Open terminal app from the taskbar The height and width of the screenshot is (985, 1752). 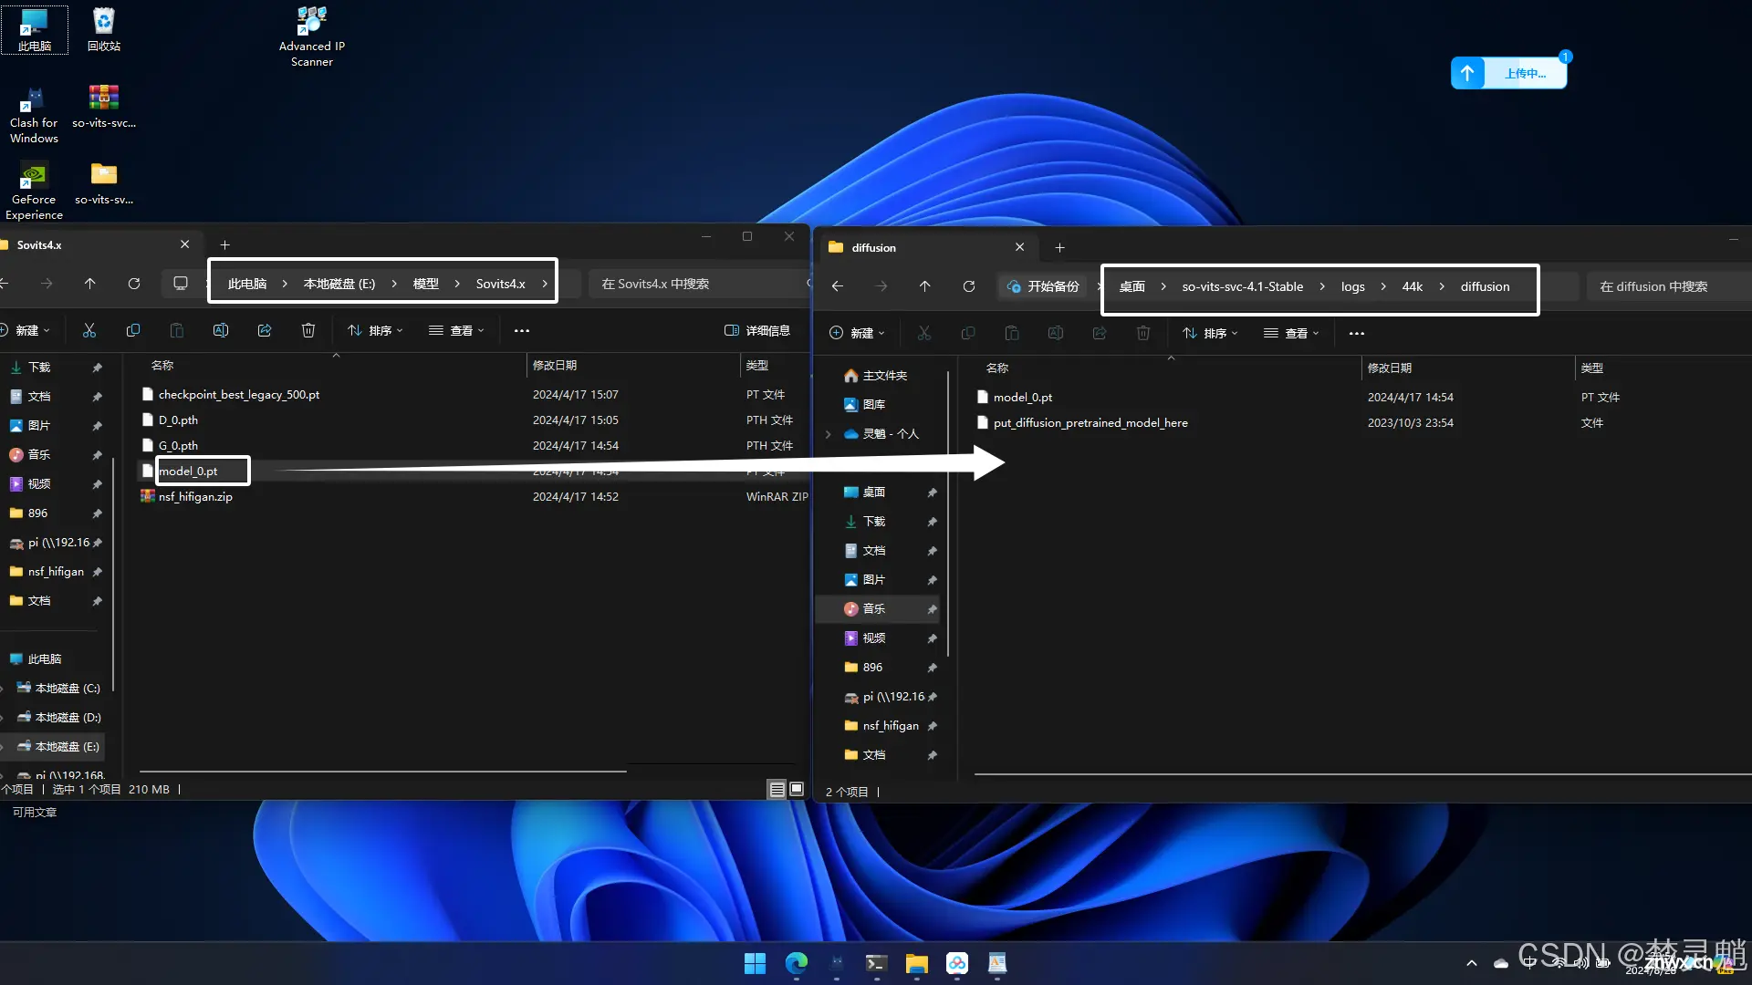tap(876, 963)
